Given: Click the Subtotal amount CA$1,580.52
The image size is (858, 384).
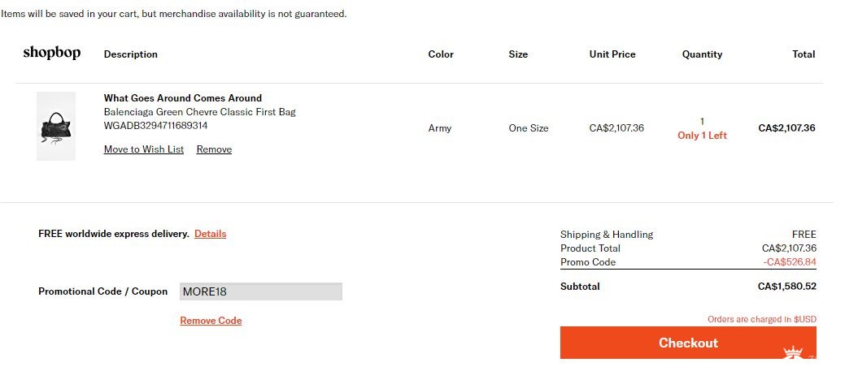Looking at the screenshot, I should 786,287.
